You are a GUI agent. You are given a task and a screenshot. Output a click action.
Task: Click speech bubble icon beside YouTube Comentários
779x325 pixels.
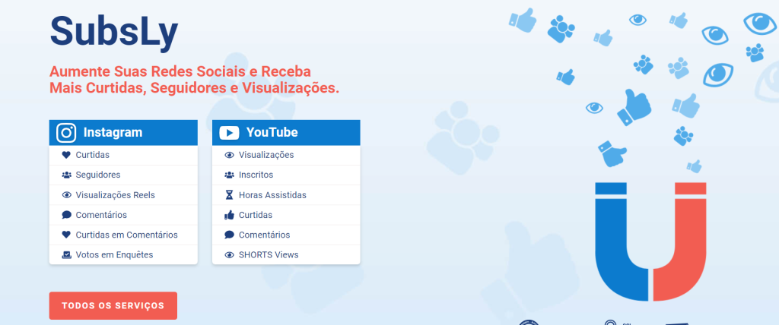[229, 235]
